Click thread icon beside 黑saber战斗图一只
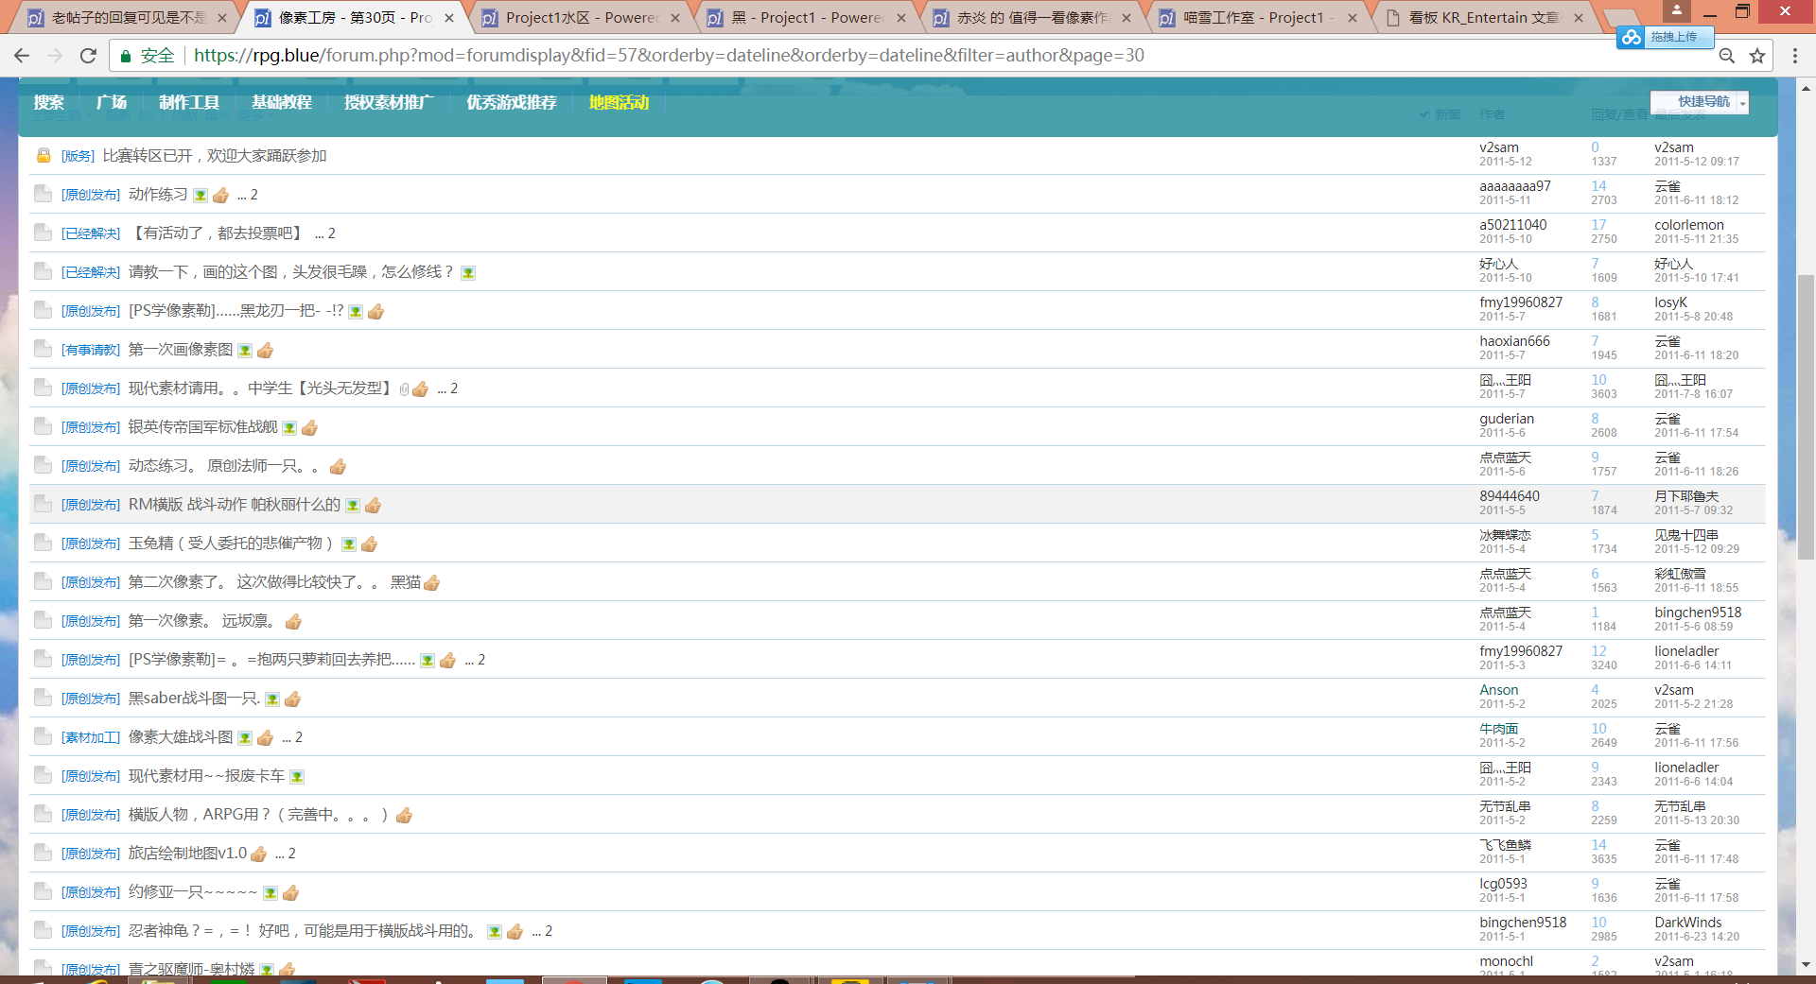Screen dimensions: 1816x984 (43, 698)
